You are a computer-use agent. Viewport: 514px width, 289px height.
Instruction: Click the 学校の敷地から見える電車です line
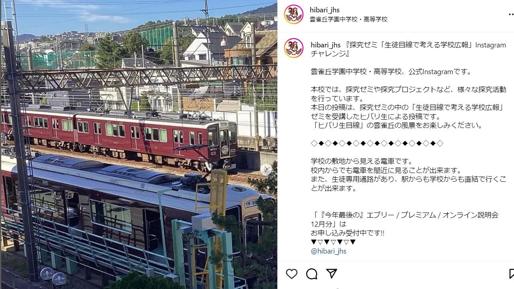(x=362, y=161)
